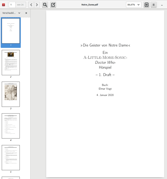Go to the previous page arrow
The image size is (167, 179).
point(31,5)
